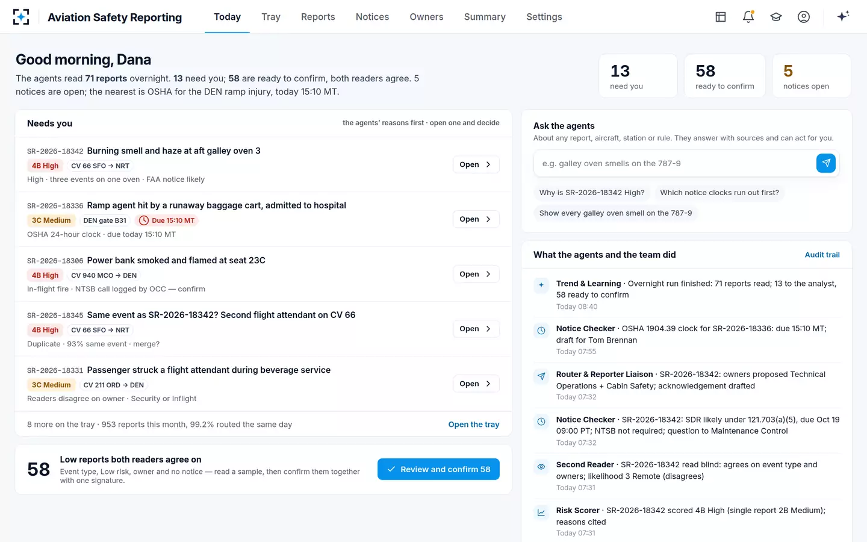Click the Due 15:10 MT clock badge
Screen dimensions: 867x542
click(167, 220)
